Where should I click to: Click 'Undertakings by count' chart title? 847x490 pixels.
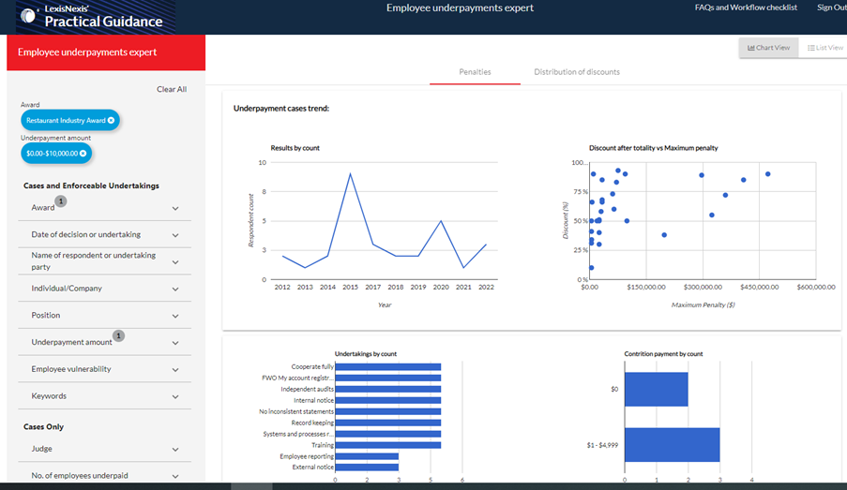click(366, 354)
